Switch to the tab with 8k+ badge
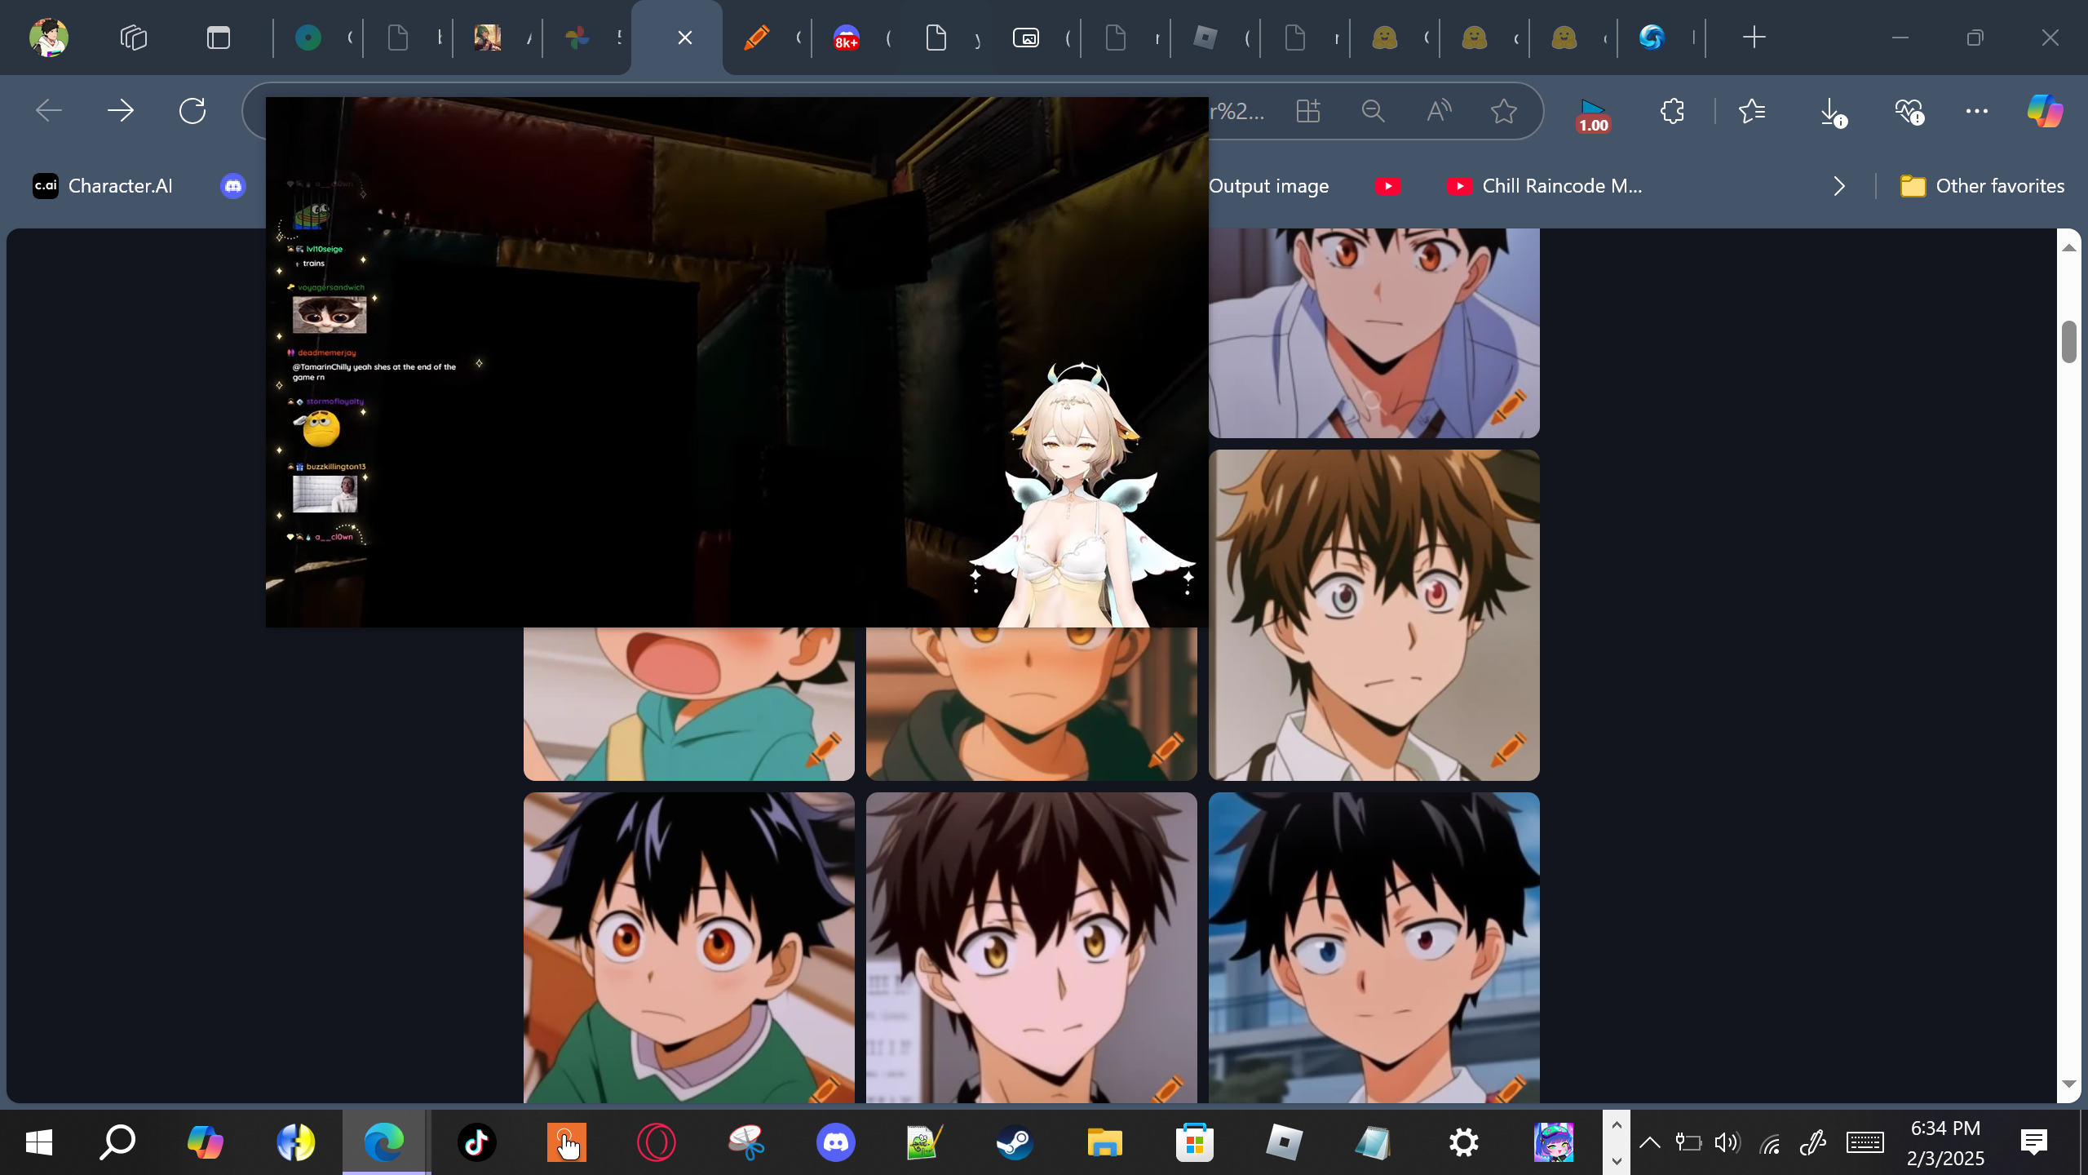 847,38
